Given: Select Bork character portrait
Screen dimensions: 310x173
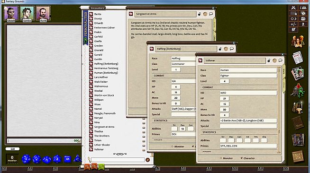Looking at the screenshot, I should coord(43,13).
